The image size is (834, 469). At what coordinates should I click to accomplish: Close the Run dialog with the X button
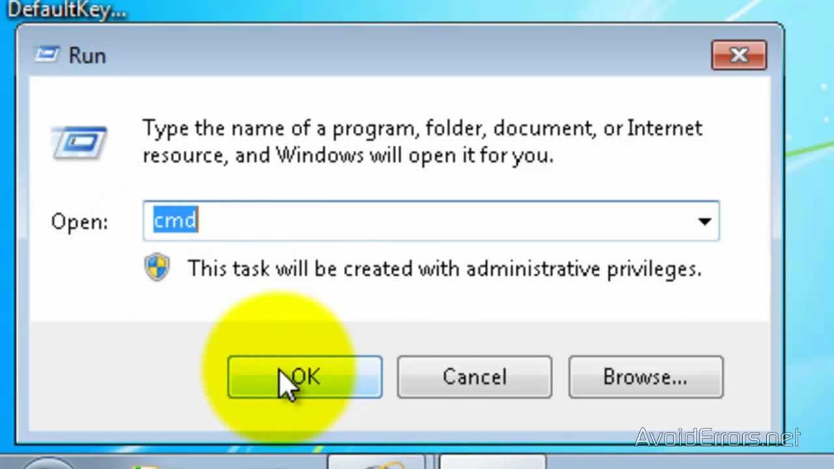click(739, 55)
